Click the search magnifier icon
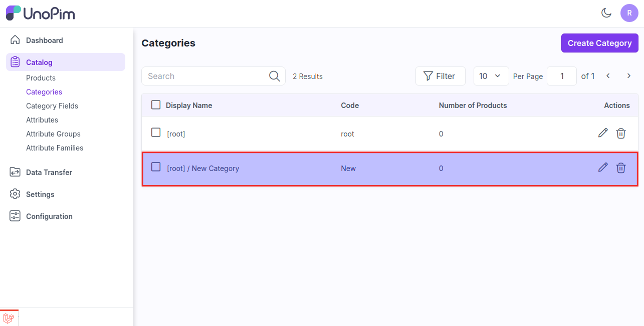Screen dimensions: 644x326 (x=274, y=76)
